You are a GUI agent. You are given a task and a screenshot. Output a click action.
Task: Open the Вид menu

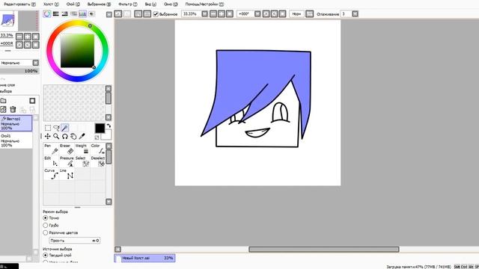pyautogui.click(x=150, y=4)
